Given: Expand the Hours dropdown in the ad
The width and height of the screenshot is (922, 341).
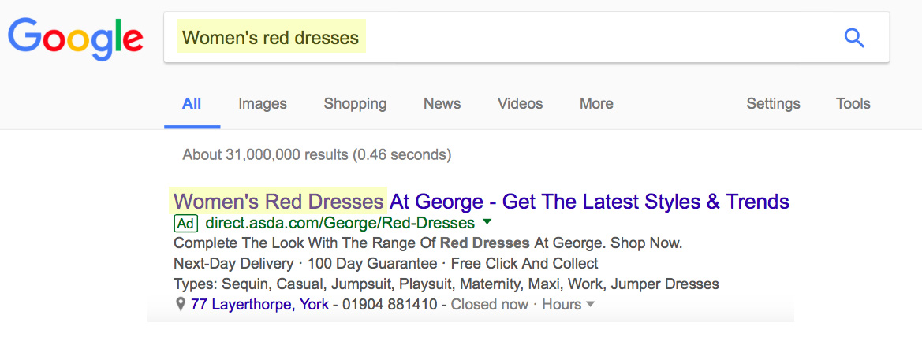Looking at the screenshot, I should pyautogui.click(x=569, y=305).
